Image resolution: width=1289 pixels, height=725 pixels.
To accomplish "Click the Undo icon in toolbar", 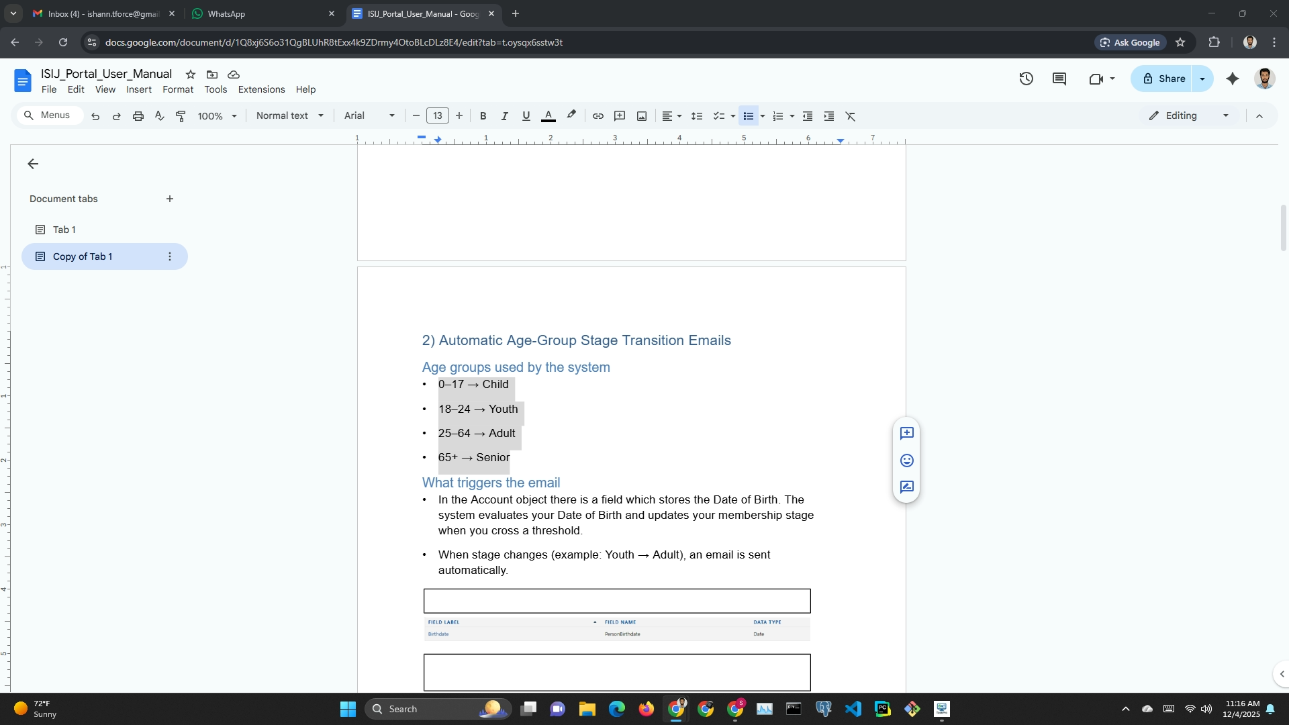I will 95,116.
